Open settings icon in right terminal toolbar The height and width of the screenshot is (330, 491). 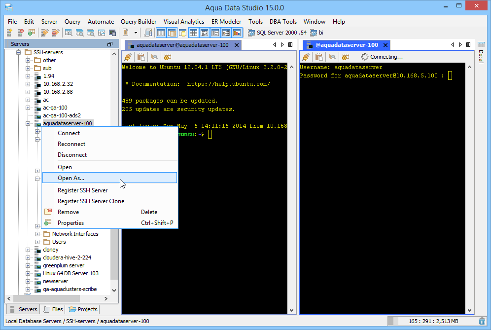(x=346, y=57)
